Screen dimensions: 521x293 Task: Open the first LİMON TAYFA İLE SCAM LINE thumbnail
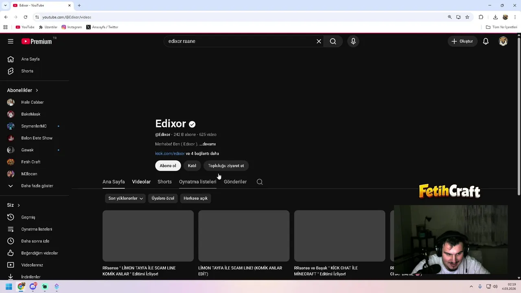[148, 236]
